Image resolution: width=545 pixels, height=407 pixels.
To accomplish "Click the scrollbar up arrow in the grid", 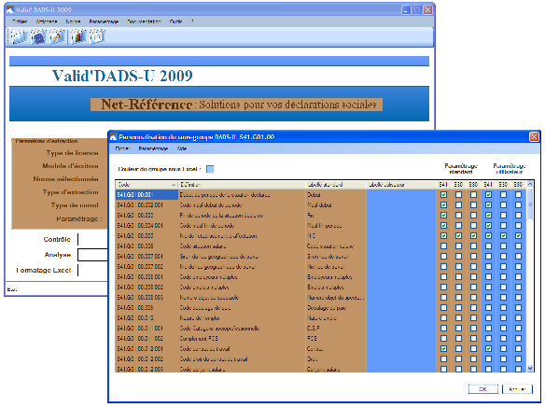I will tap(530, 184).
